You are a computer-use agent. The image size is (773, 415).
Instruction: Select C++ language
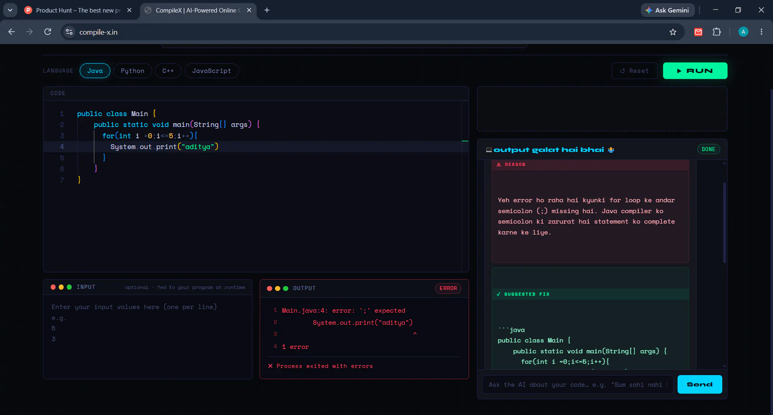coord(168,71)
